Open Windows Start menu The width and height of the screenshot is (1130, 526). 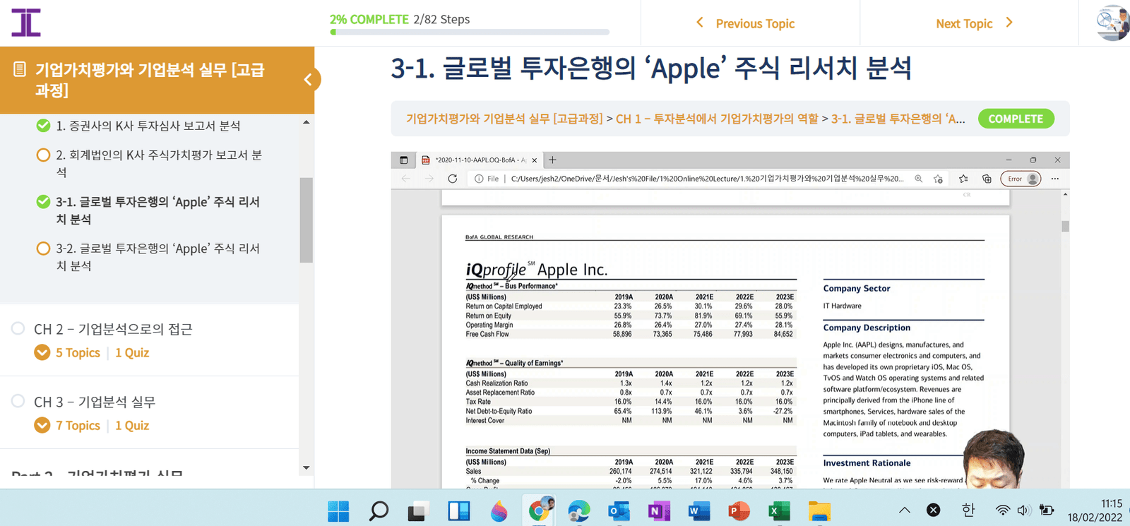tap(338, 510)
